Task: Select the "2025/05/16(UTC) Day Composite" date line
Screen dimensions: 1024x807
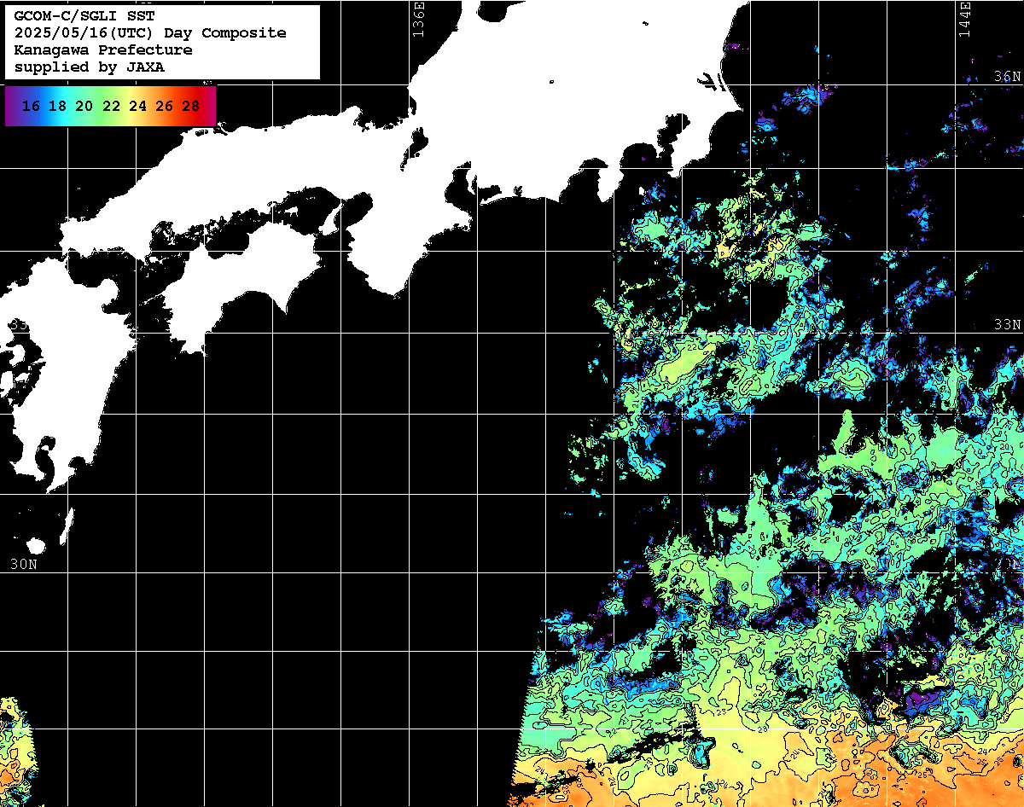Action: tap(150, 33)
